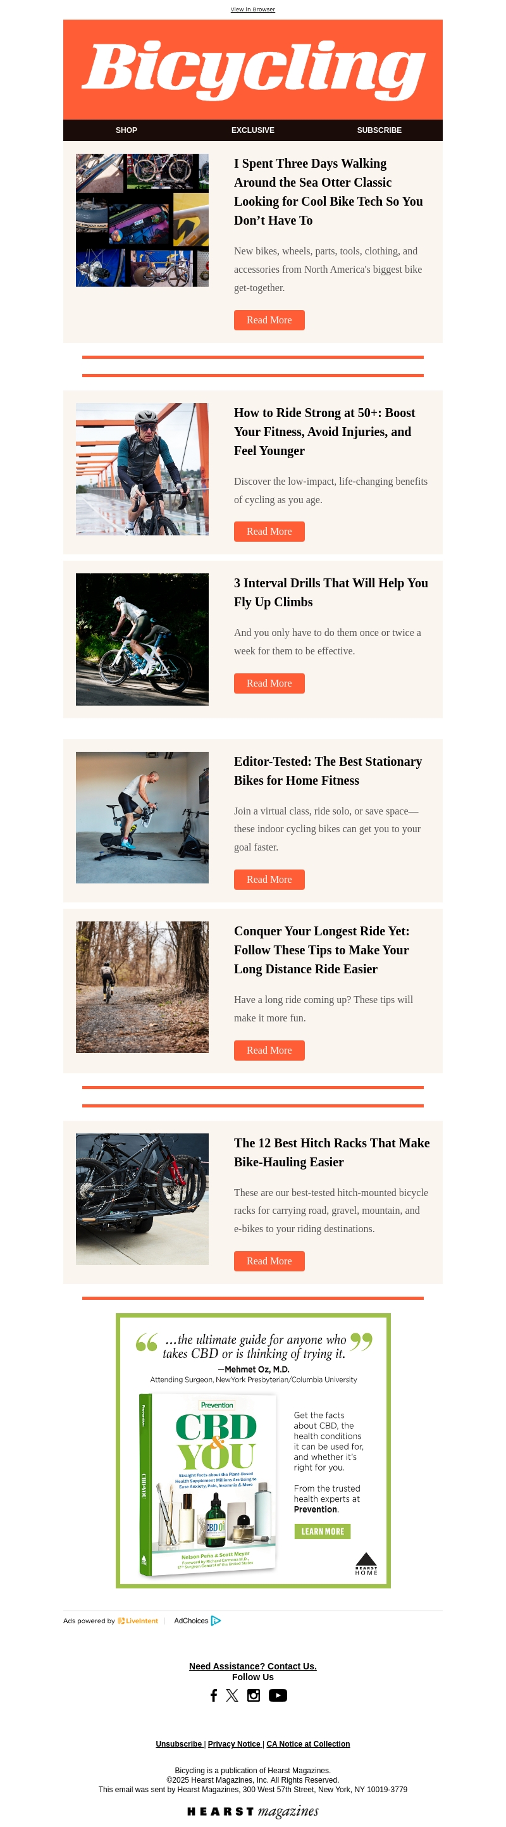Open the YouTube social icon

(x=278, y=1695)
